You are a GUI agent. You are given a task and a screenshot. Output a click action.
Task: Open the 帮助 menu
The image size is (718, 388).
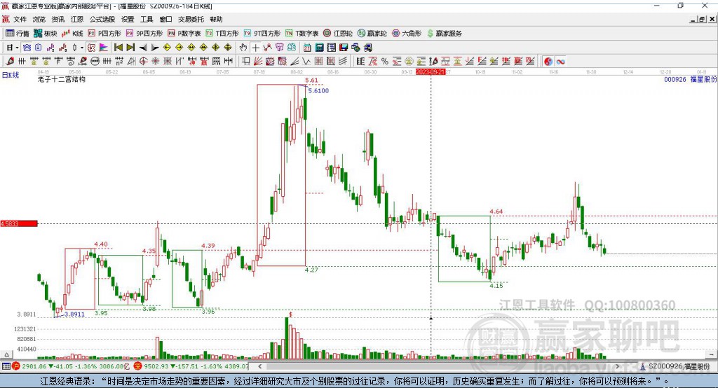pyautogui.click(x=216, y=19)
